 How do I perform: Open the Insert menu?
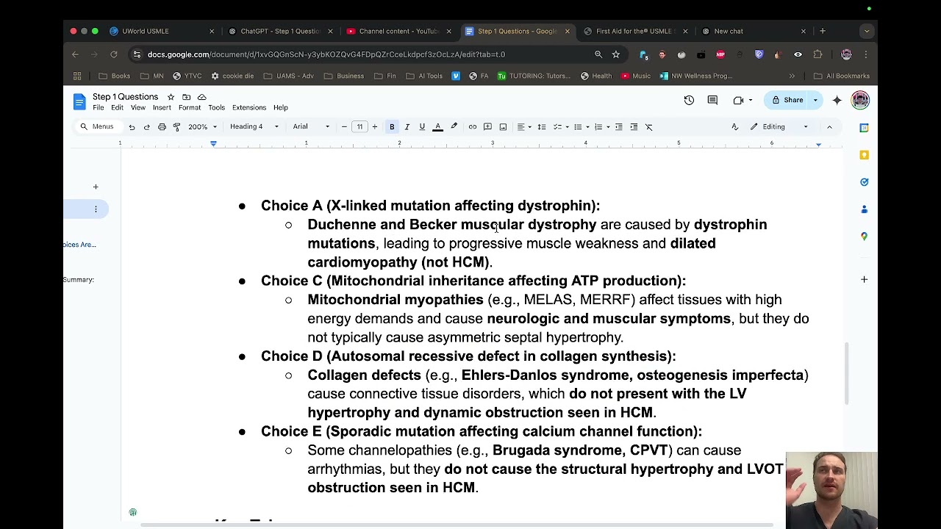162,107
